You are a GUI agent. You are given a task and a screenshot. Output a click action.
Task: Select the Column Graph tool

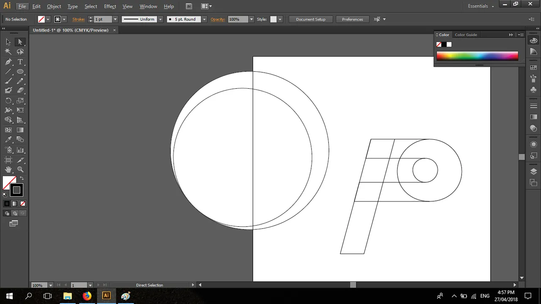(x=20, y=150)
